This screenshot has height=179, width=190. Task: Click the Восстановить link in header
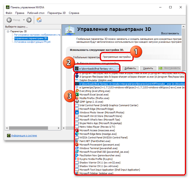pos(170,33)
